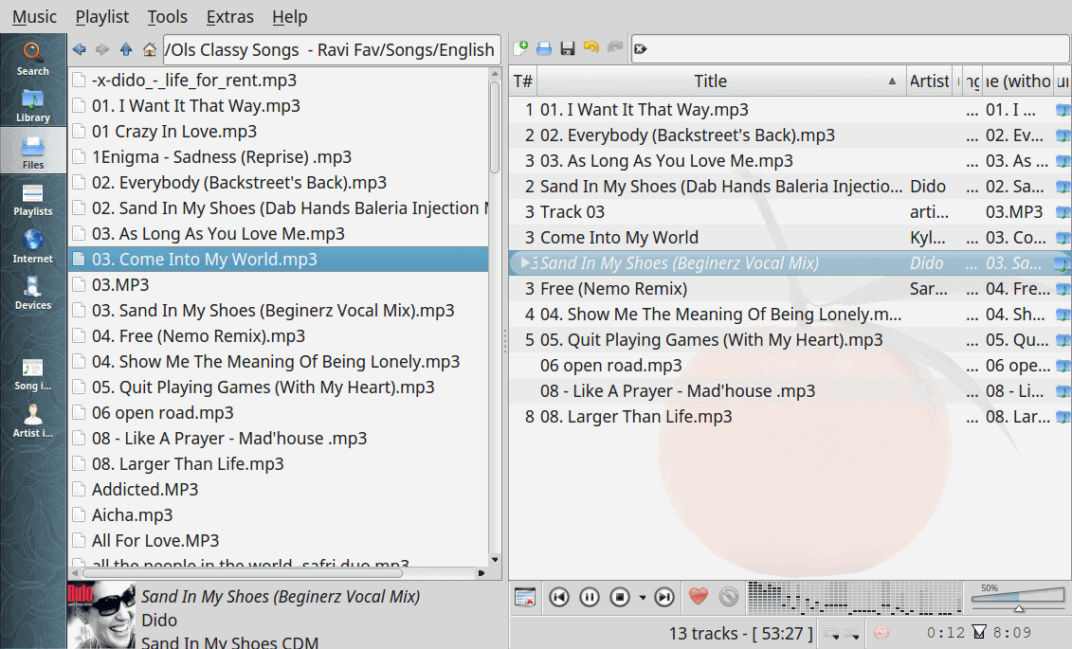Open the Internet sources sidebar tab
This screenshot has height=649, width=1072.
[33, 245]
